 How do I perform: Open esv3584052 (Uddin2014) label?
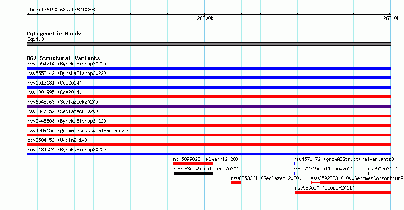click(57, 140)
